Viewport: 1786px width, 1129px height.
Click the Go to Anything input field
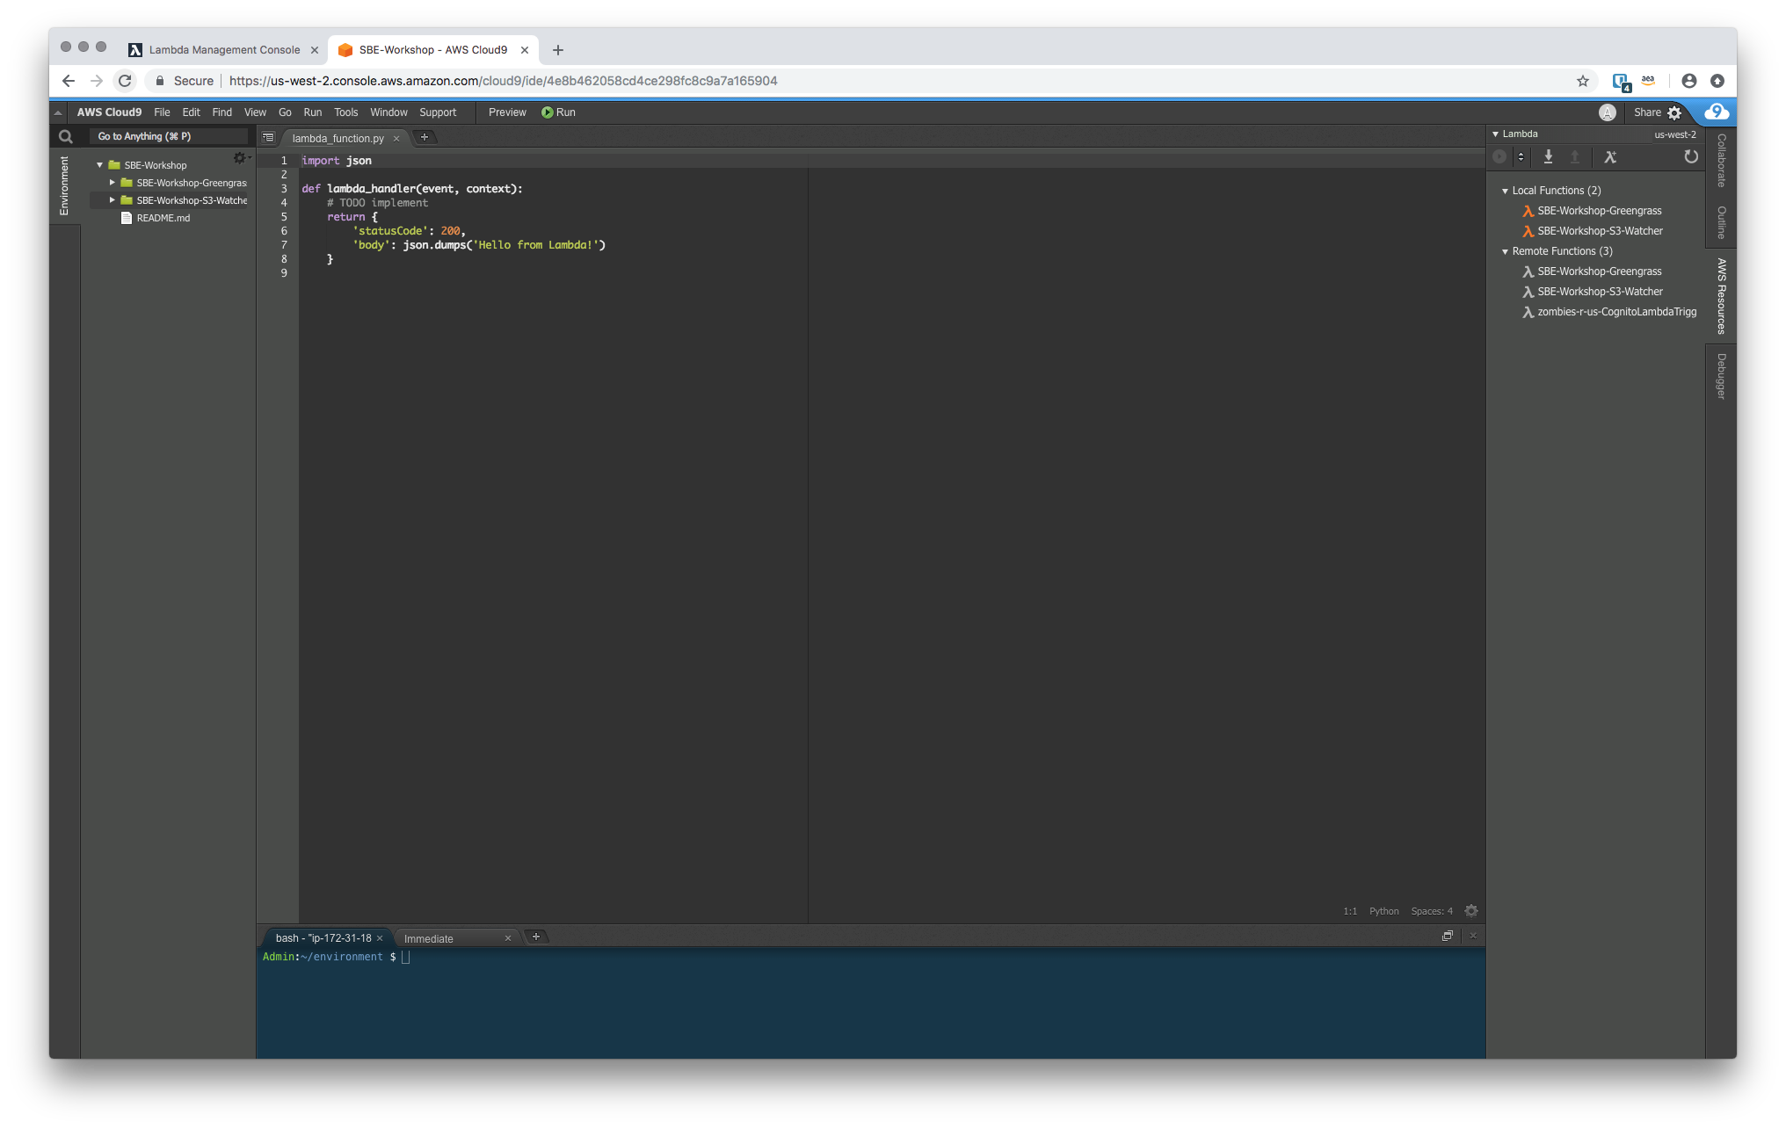167,136
